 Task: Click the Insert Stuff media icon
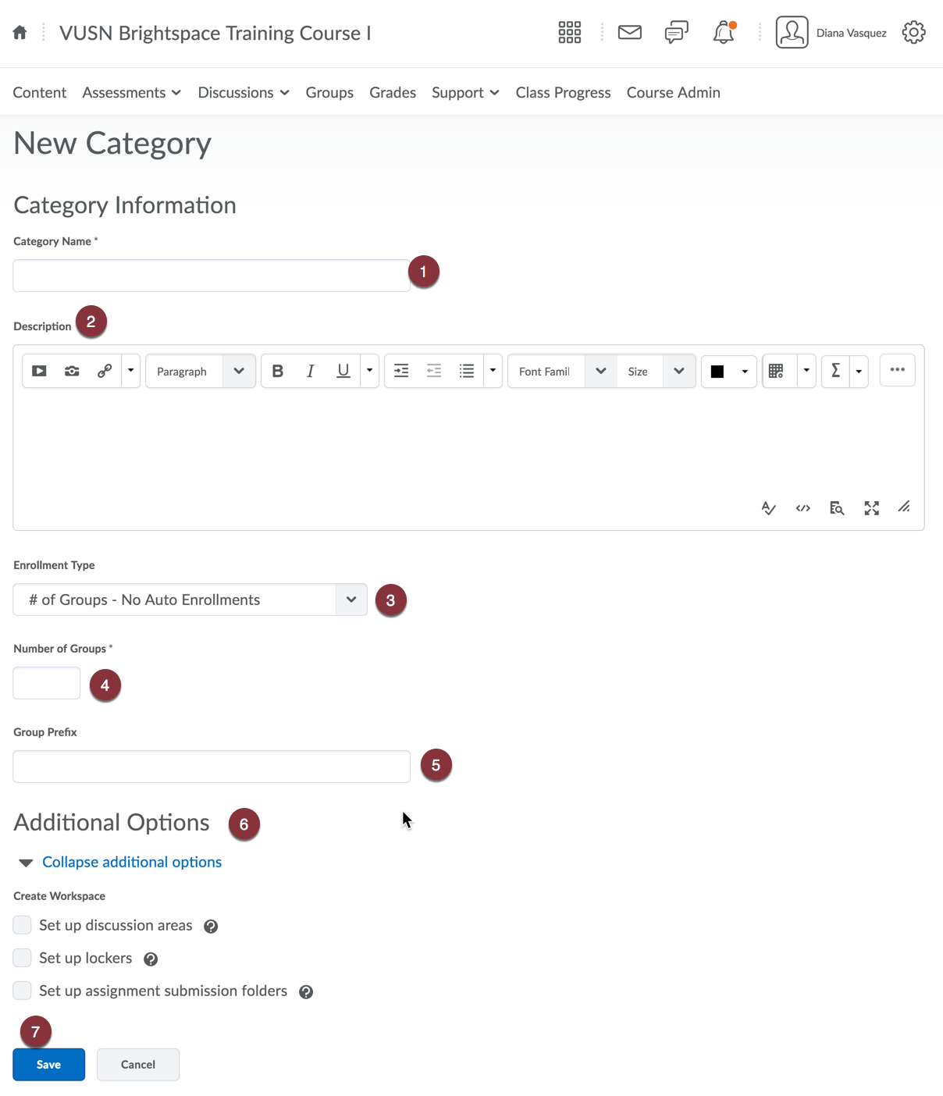(39, 371)
